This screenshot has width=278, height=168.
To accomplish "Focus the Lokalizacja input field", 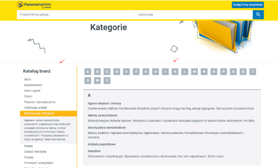I will click(x=194, y=15).
